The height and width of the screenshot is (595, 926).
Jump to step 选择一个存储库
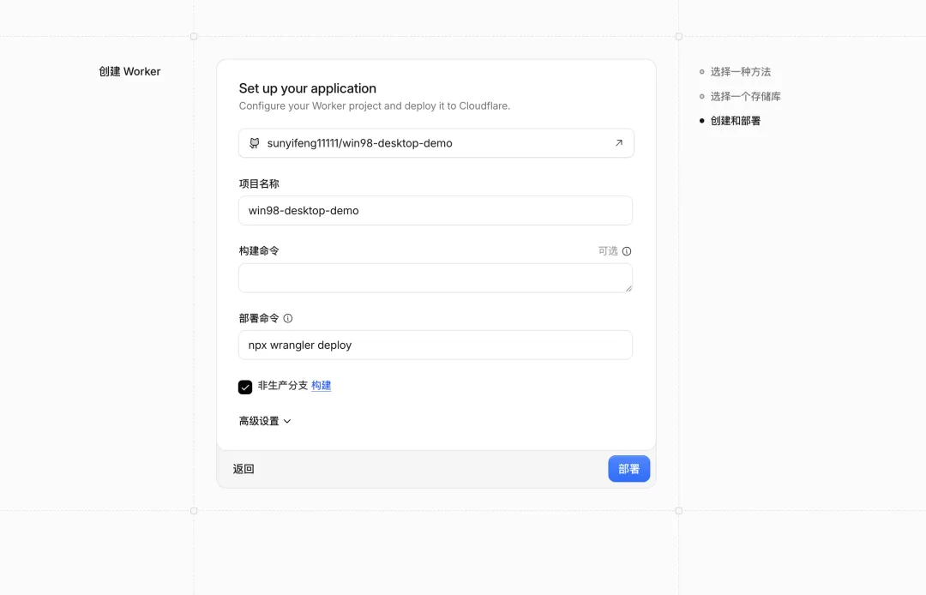(x=745, y=96)
